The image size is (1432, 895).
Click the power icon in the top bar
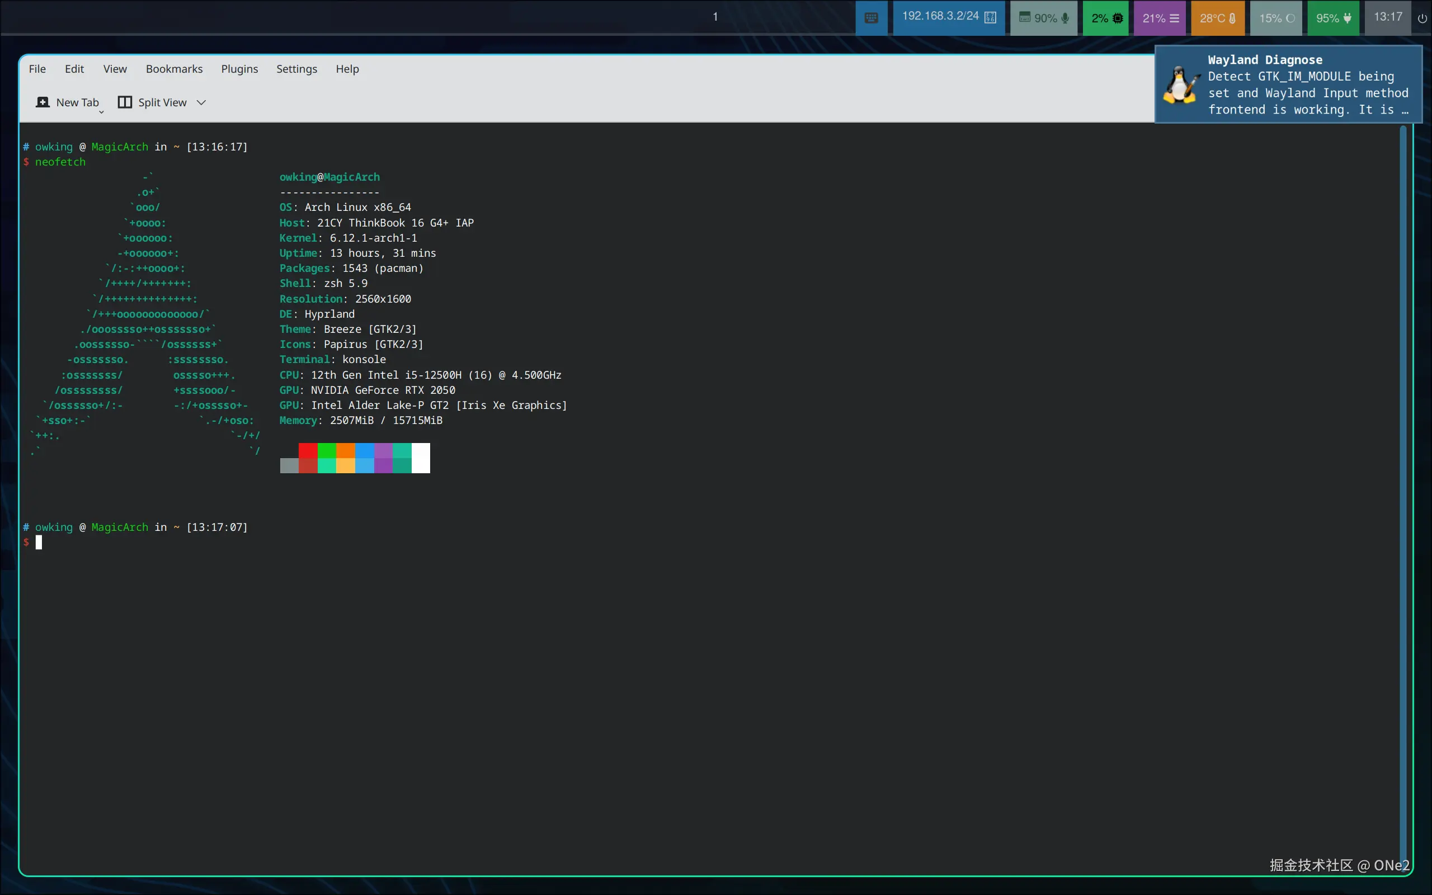[x=1422, y=18]
